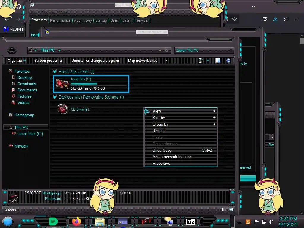
Task: Click the Start orb button
Action: point(7,221)
